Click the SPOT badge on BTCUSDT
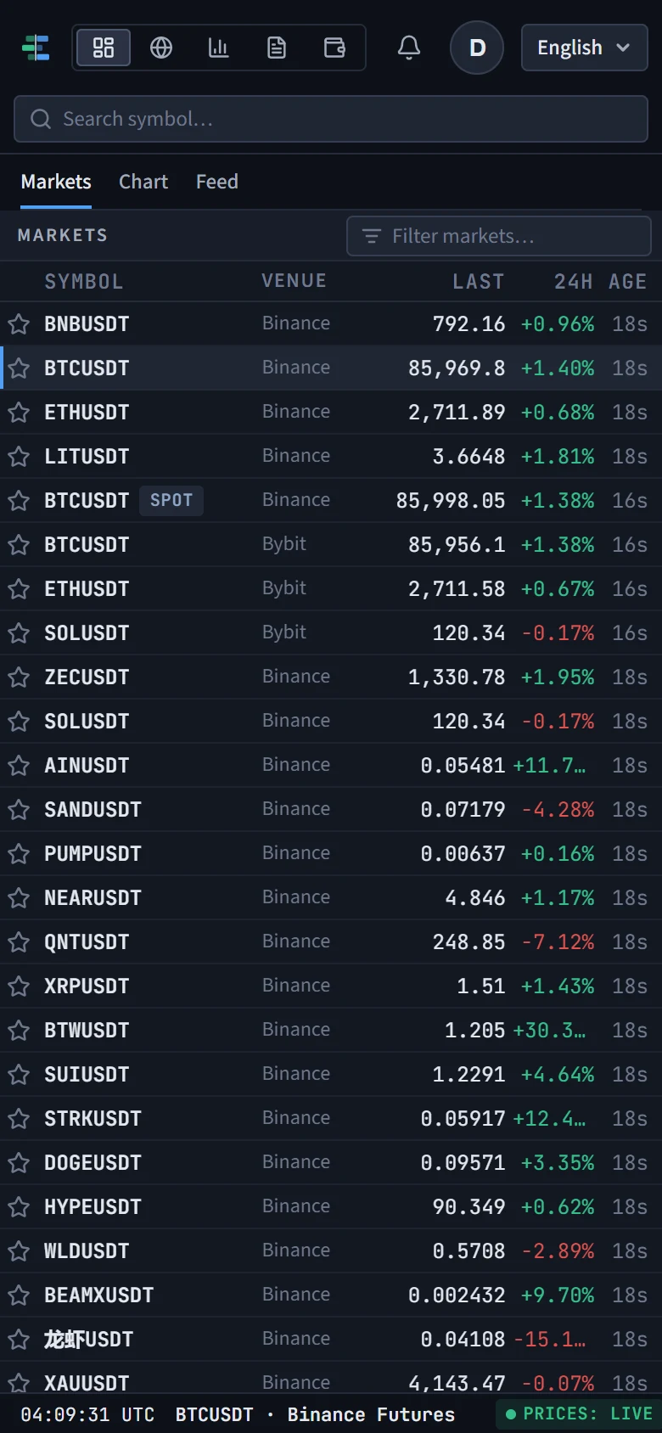This screenshot has width=662, height=1433. point(171,501)
